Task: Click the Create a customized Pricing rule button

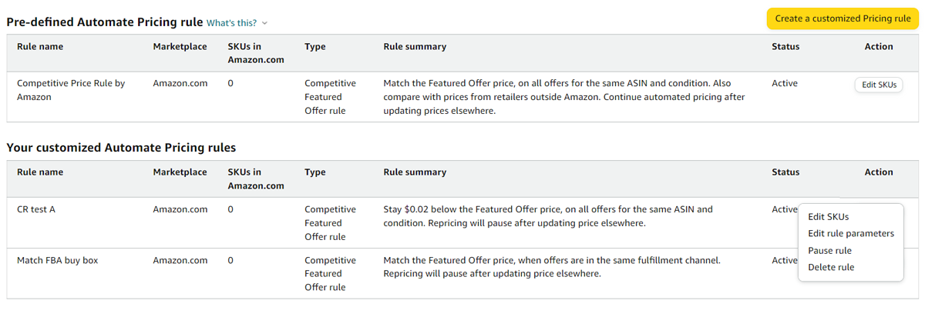Action: tap(842, 18)
